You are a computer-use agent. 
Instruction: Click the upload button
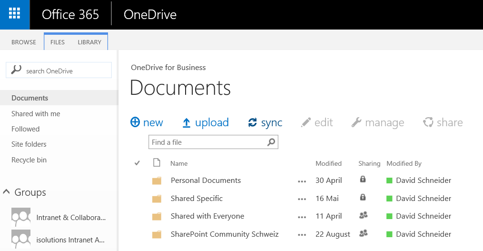[x=206, y=122]
